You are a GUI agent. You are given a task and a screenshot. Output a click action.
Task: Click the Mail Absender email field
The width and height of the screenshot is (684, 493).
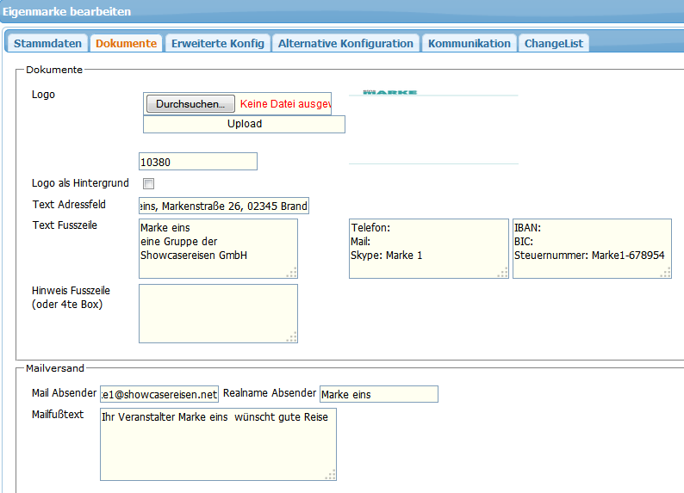[159, 394]
